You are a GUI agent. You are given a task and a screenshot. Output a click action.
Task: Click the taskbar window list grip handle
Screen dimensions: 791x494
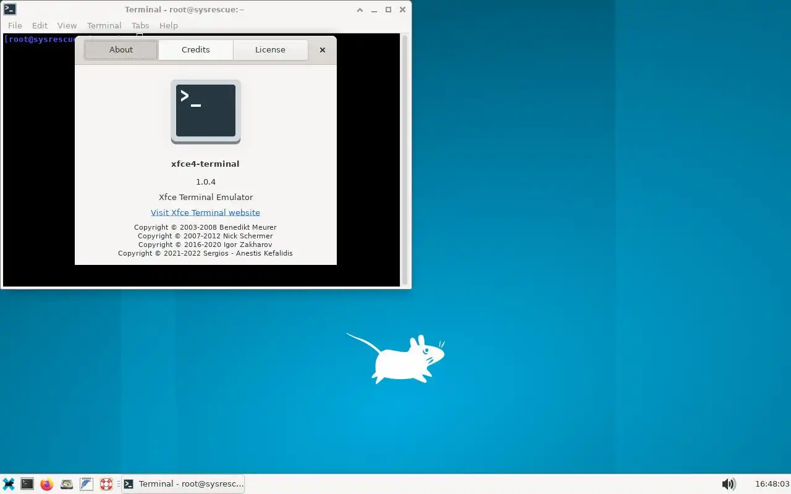[x=118, y=484]
